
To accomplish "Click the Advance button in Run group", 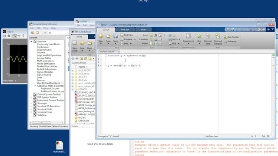I will pyautogui.click(x=230, y=42).
